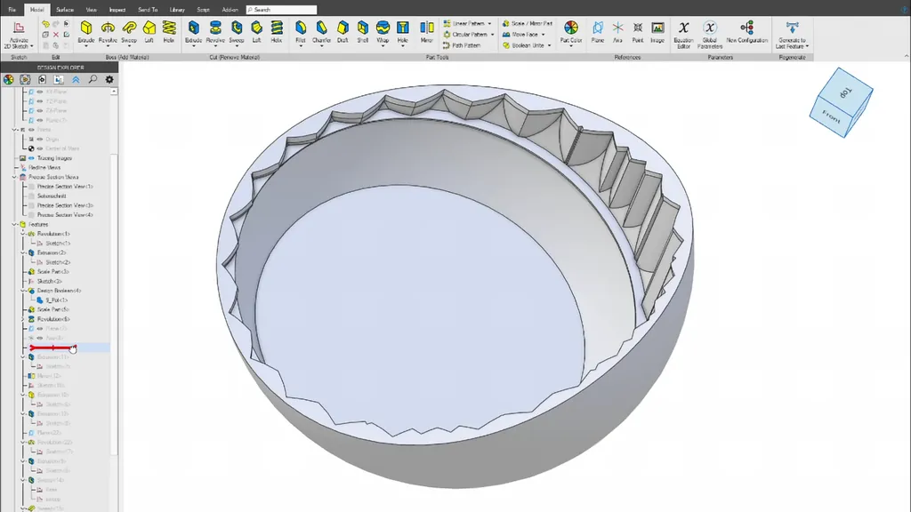This screenshot has height=512, width=911.
Task: Check the Precise Section View<1> box
Action: pos(31,187)
